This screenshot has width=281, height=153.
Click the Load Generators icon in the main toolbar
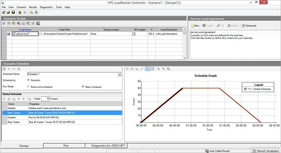point(20,12)
